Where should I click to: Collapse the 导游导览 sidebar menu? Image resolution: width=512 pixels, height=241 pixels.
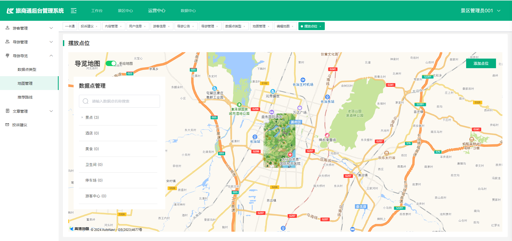point(51,56)
